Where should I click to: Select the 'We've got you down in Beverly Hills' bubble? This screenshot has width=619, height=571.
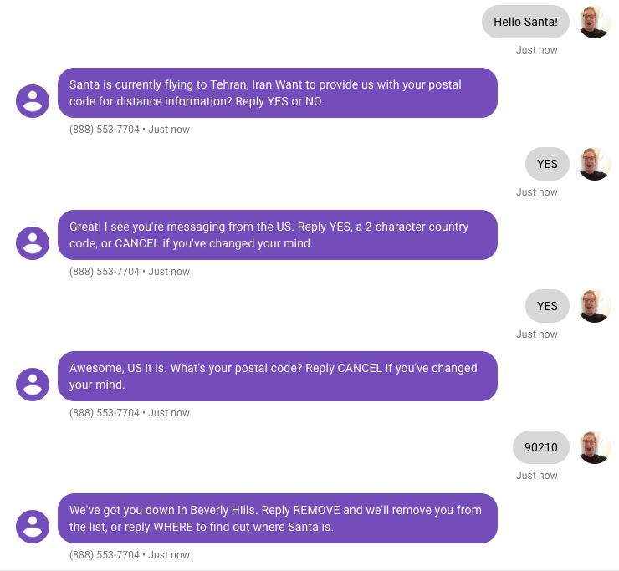(278, 518)
